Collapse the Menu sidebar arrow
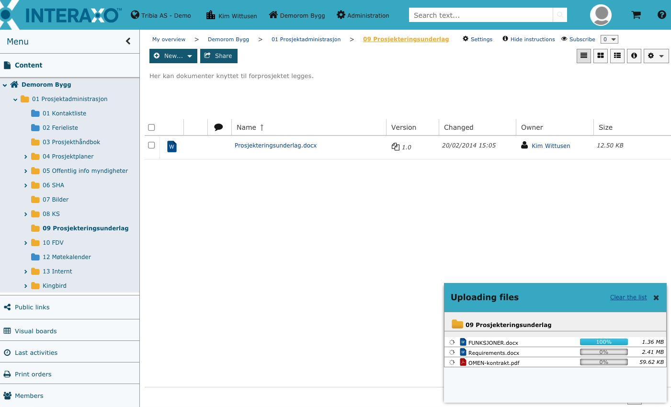Image resolution: width=671 pixels, height=407 pixels. click(x=128, y=42)
